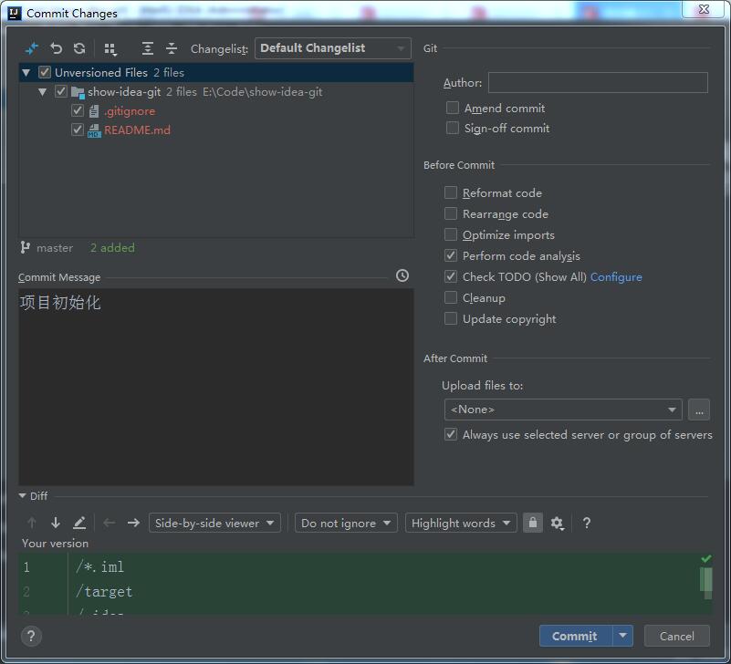Image resolution: width=731 pixels, height=664 pixels.
Task: Collapse the Unversioned Files tree node
Action: pos(26,72)
